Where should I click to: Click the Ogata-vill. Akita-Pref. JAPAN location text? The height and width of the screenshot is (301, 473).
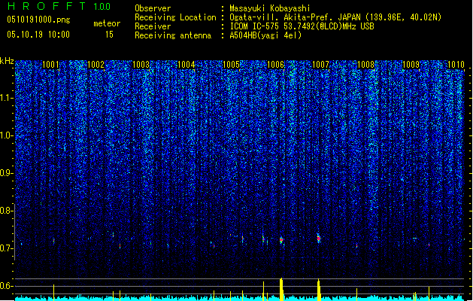[335, 17]
